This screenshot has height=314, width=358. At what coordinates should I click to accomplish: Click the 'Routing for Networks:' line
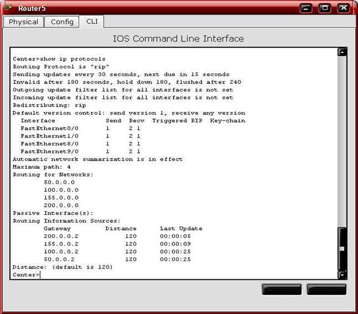click(53, 175)
